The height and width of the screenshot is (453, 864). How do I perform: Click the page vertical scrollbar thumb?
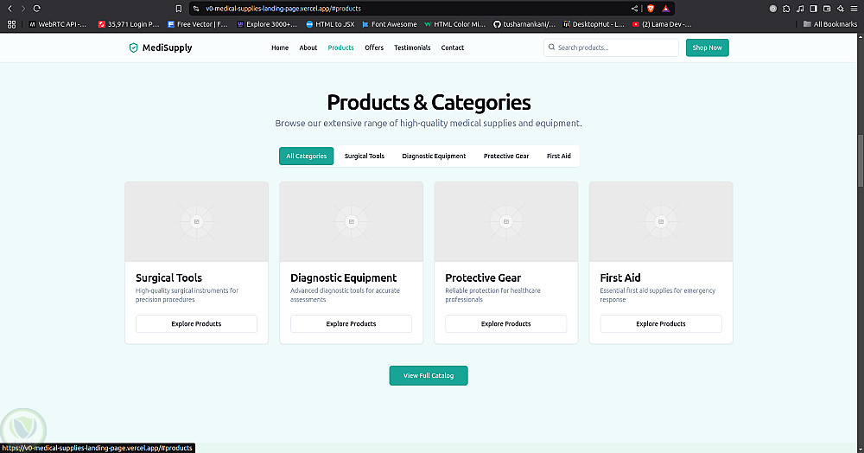(x=861, y=160)
